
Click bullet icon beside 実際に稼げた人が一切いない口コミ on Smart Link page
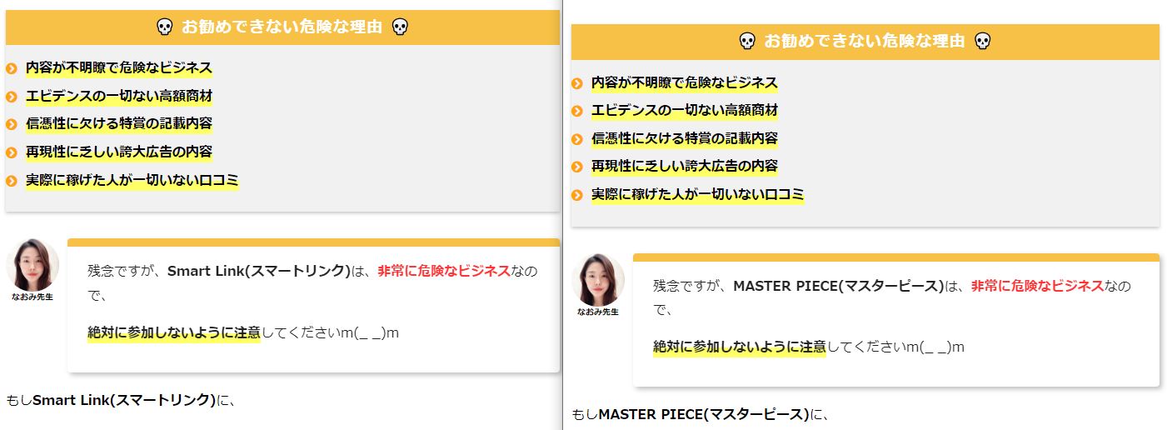(12, 180)
